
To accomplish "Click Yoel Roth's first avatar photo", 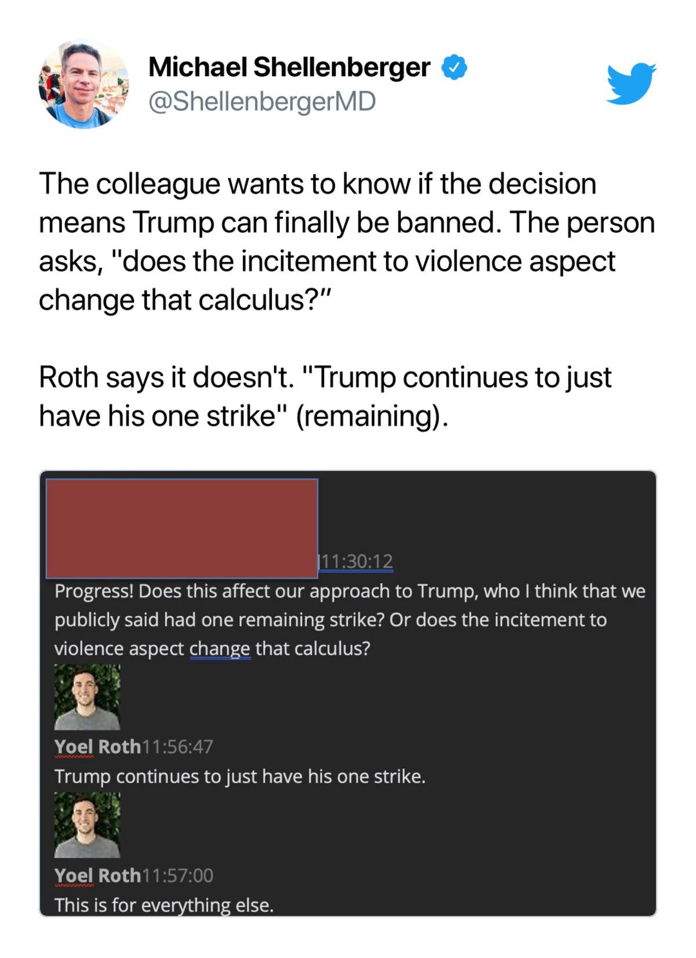I will (87, 697).
